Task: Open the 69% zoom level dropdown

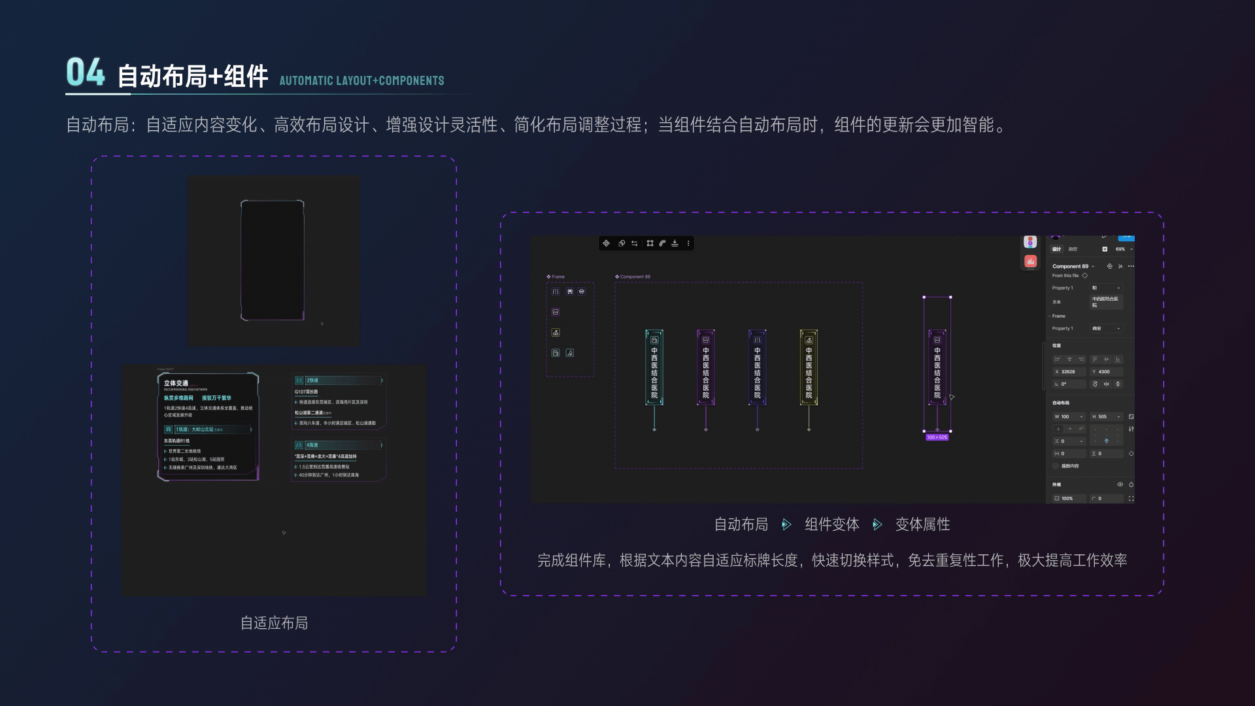Action: (x=1124, y=249)
